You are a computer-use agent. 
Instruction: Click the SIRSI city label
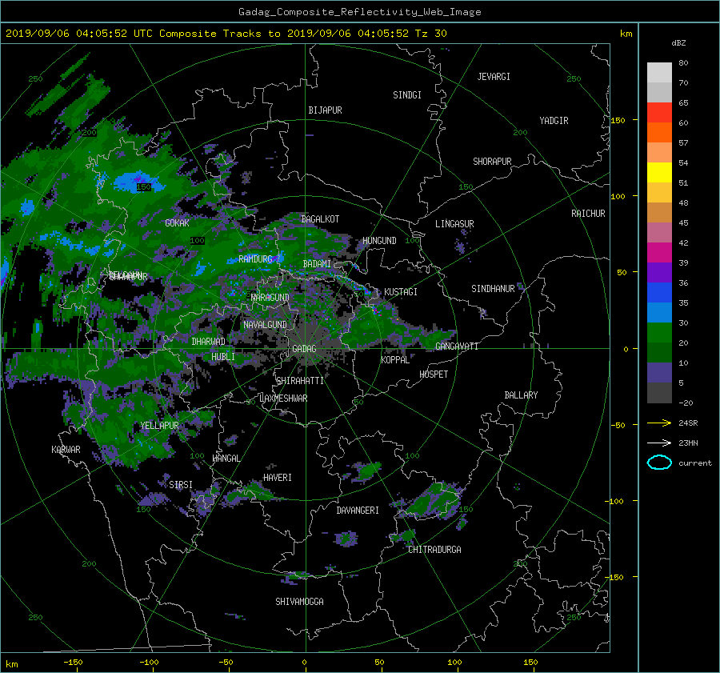pos(181,485)
